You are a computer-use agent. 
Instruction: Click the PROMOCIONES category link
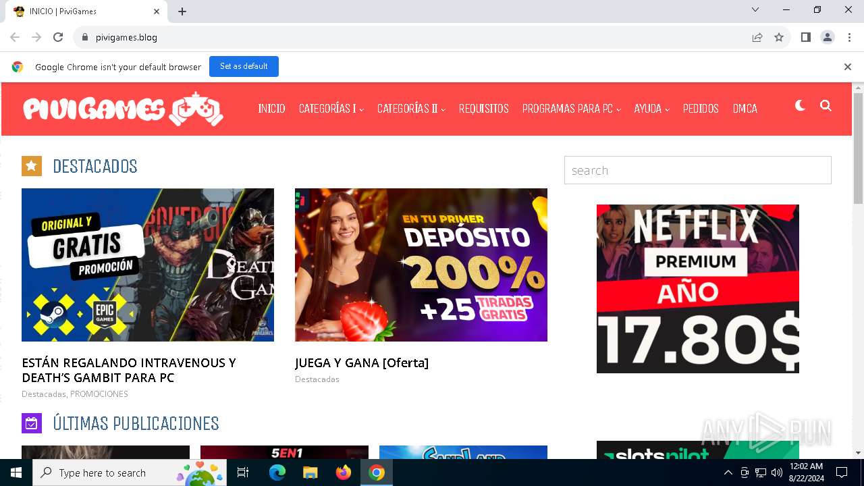[x=99, y=394]
